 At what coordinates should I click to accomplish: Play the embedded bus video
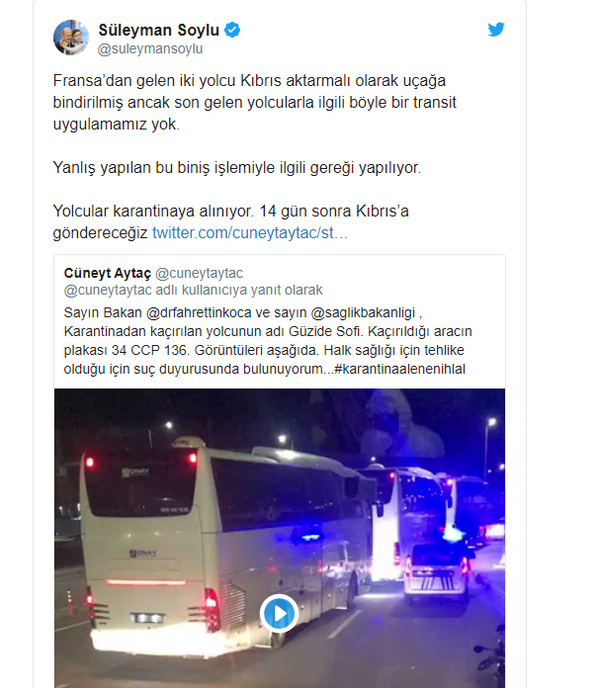click(x=279, y=613)
